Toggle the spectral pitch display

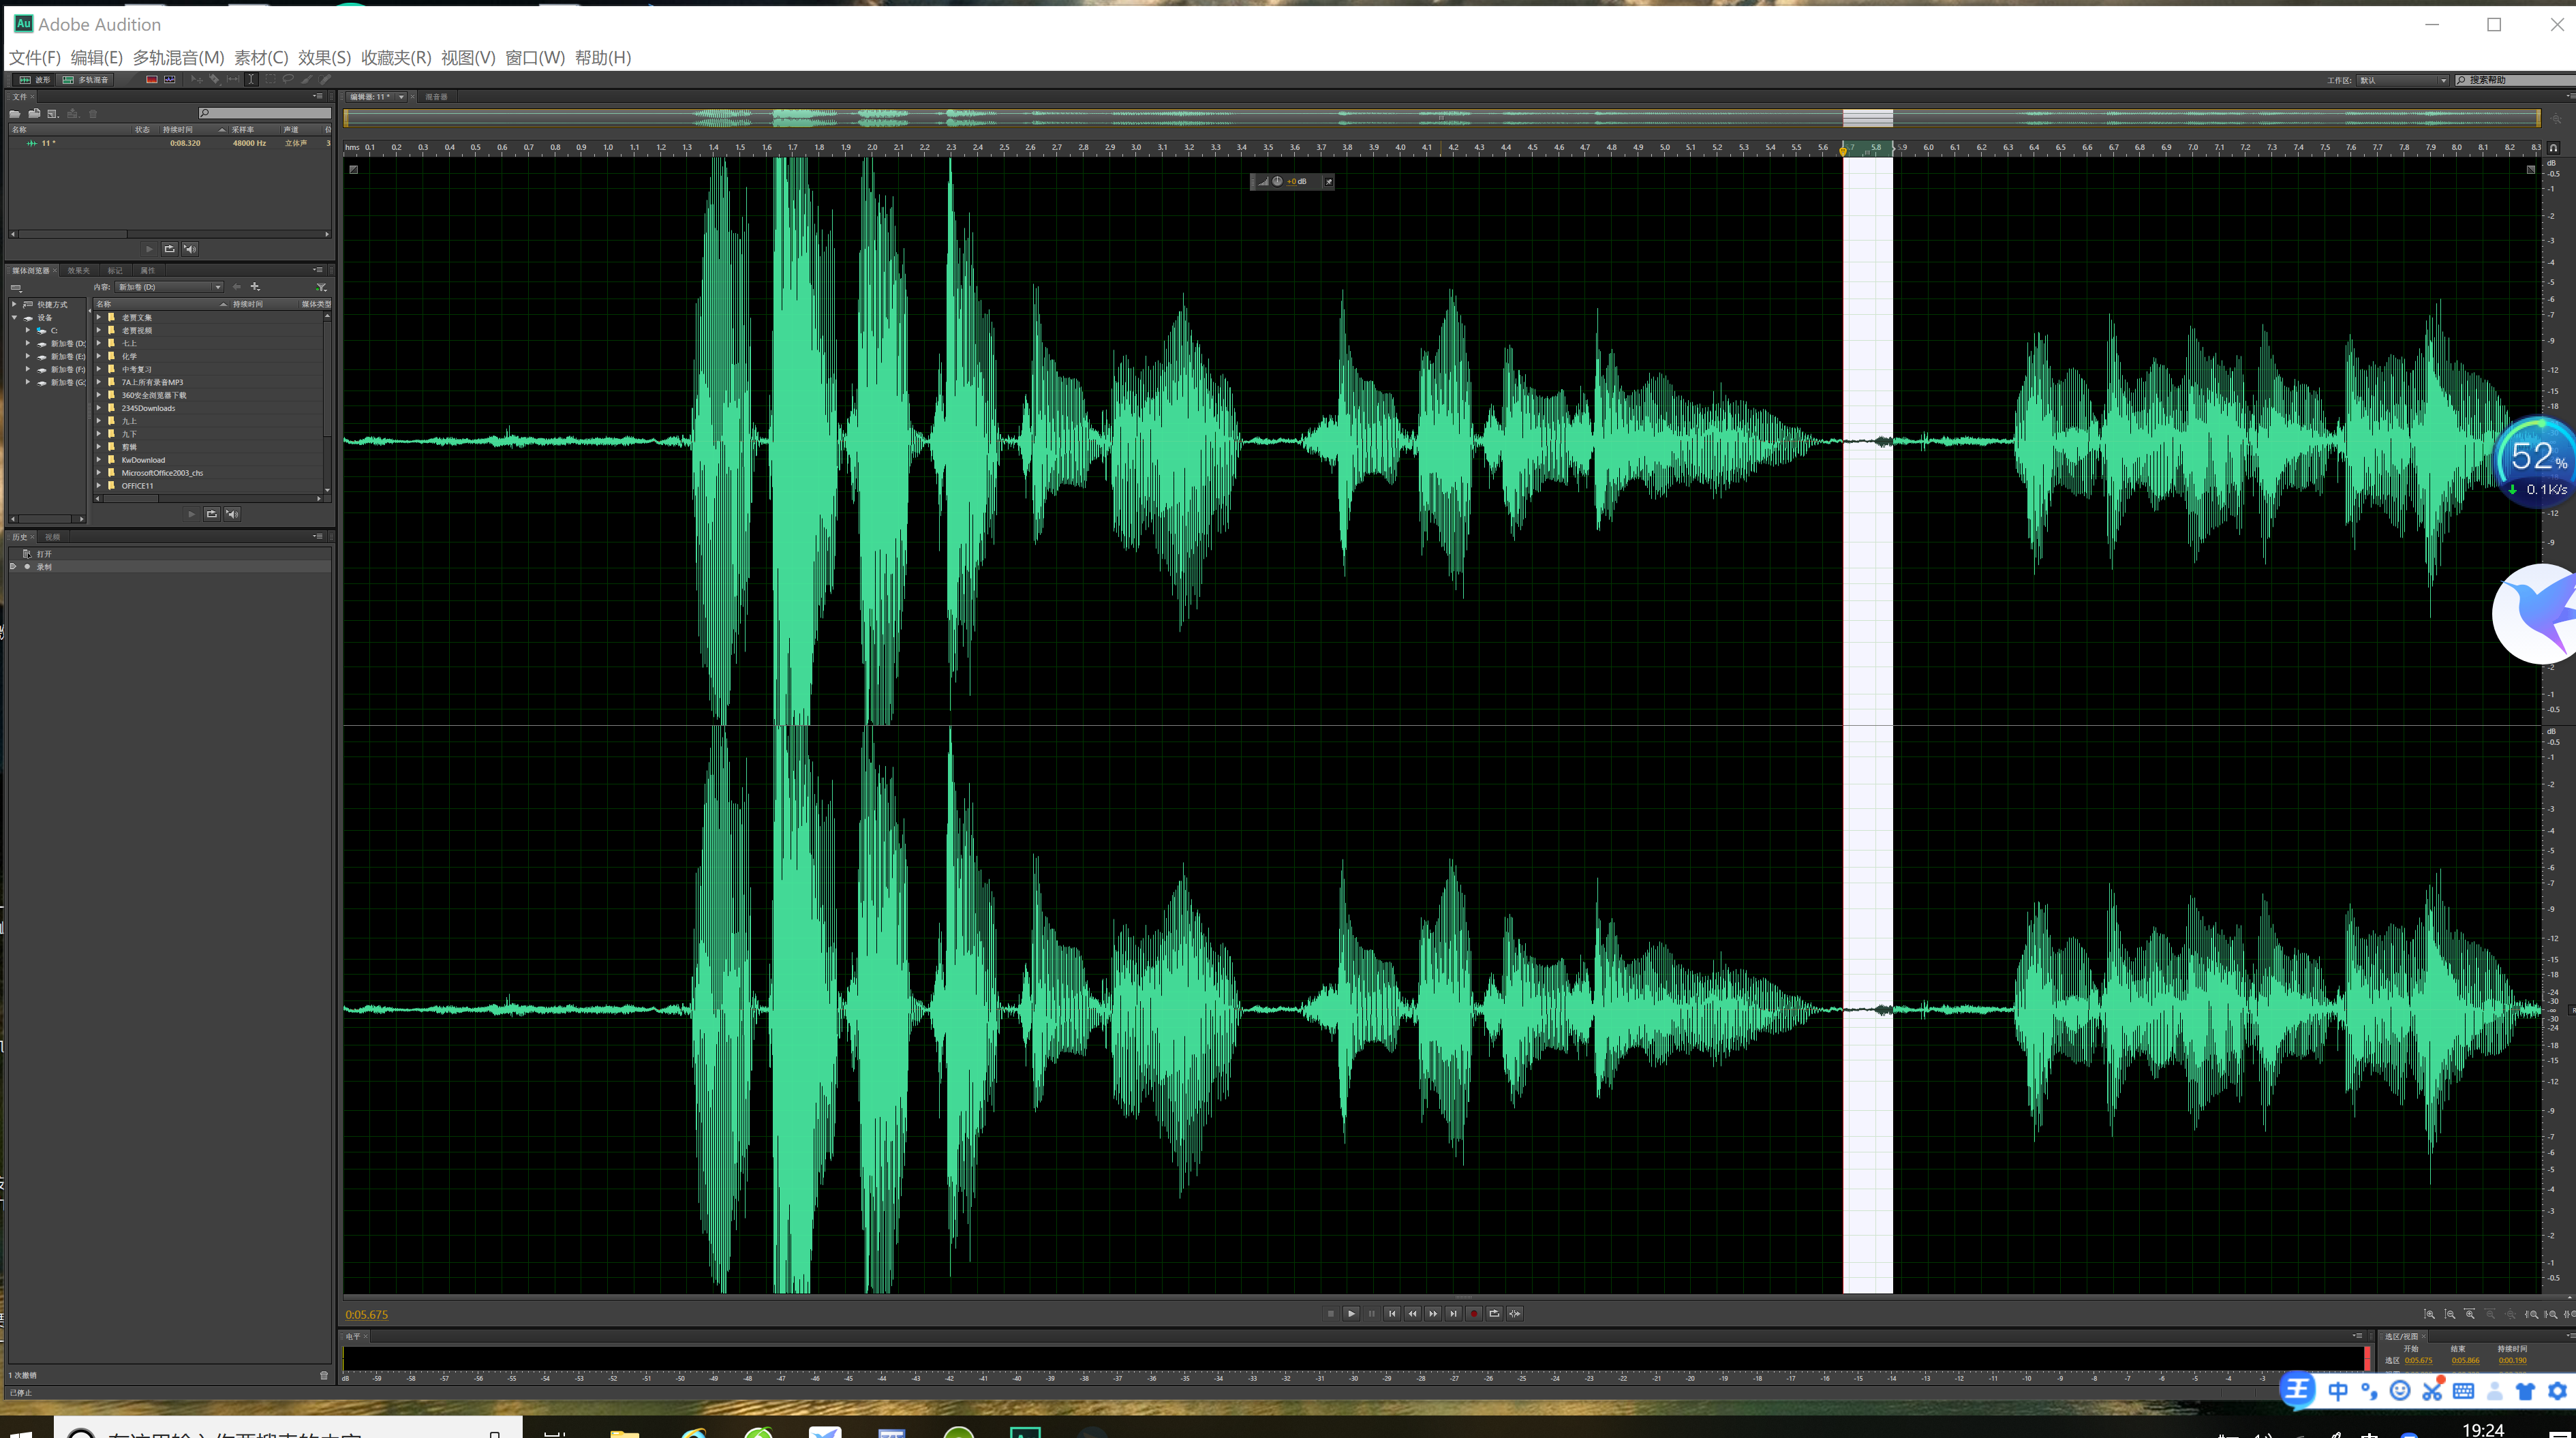point(170,80)
